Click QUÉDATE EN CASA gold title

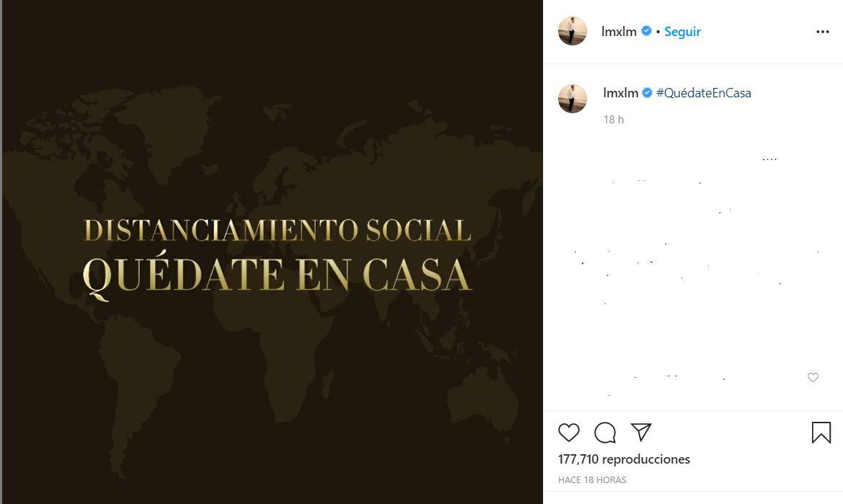click(x=278, y=275)
